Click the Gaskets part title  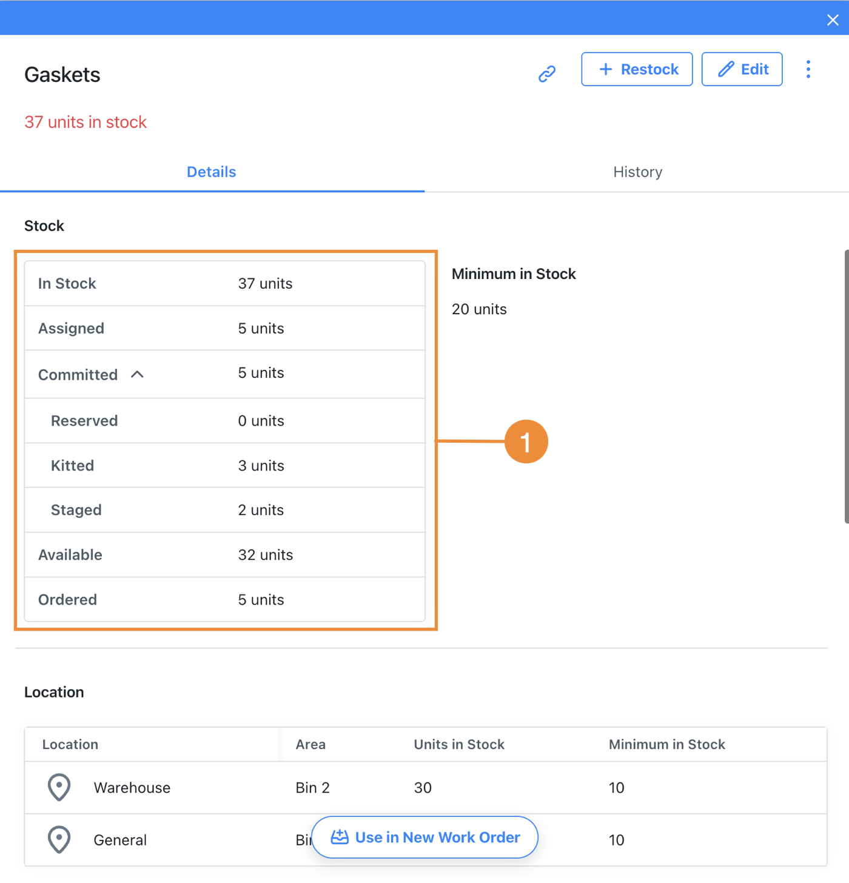pyautogui.click(x=62, y=75)
